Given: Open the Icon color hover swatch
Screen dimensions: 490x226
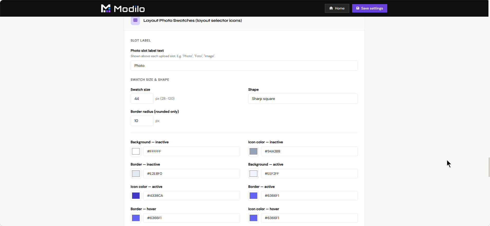Looking at the screenshot, I should click(x=253, y=218).
